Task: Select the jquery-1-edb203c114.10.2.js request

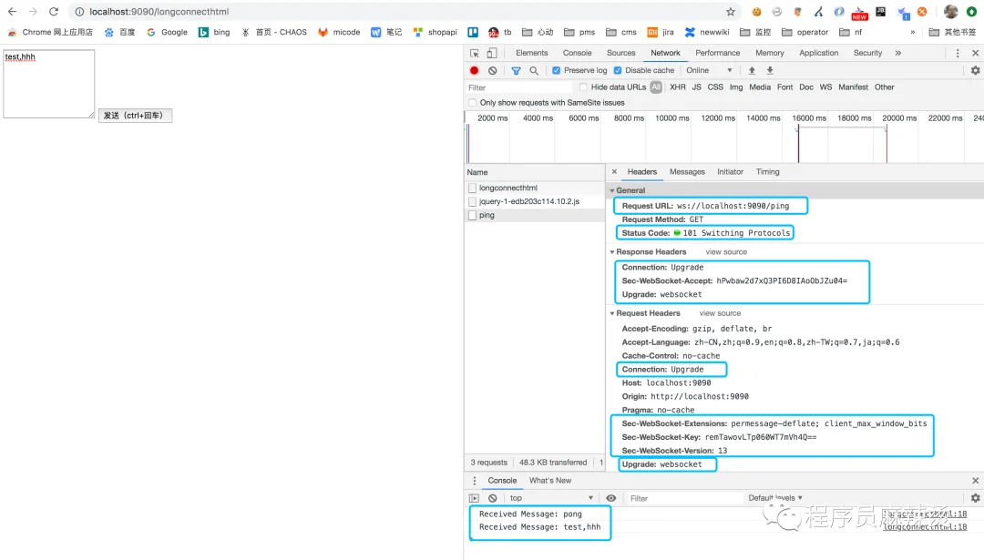Action: 535,201
